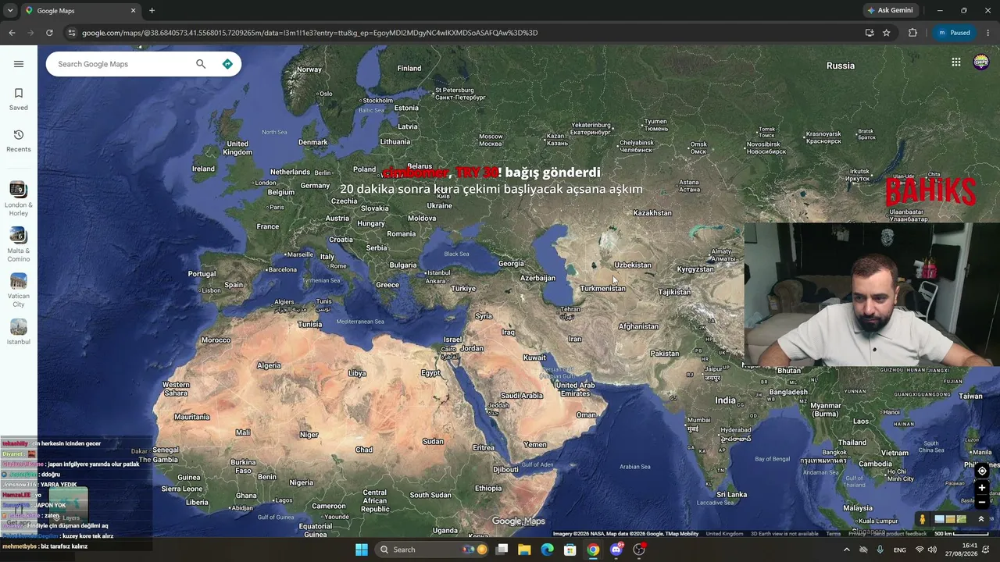1000x562 pixels.
Task: Bookmark this page with the star icon
Action: [x=887, y=33]
